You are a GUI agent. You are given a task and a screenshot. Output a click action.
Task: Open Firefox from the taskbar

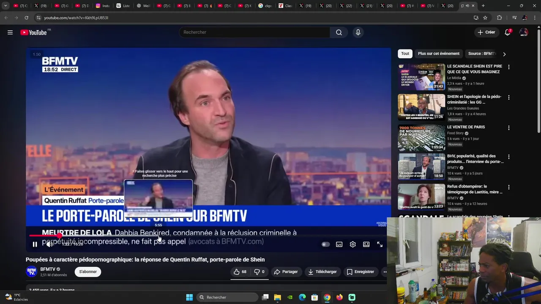pyautogui.click(x=339, y=297)
